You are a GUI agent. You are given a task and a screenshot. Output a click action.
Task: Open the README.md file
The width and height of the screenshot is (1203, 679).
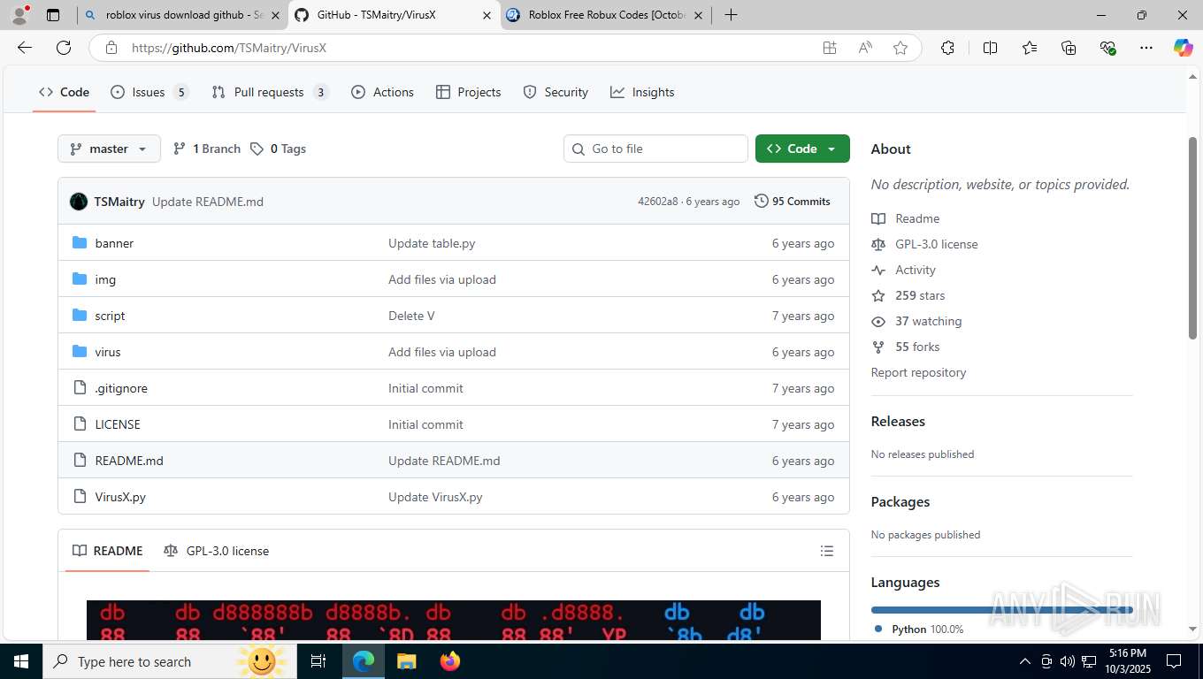coord(129,461)
